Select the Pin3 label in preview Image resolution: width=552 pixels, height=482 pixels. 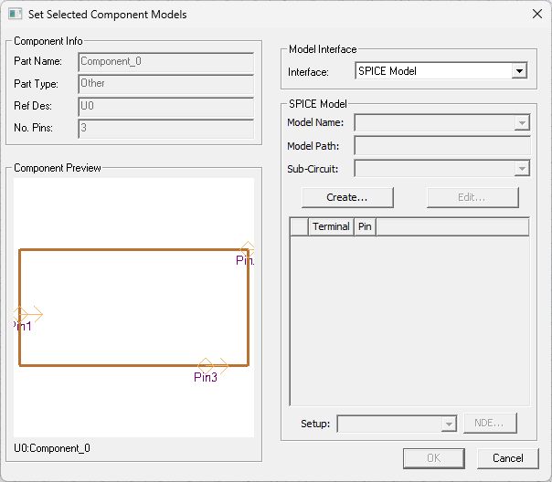206,377
